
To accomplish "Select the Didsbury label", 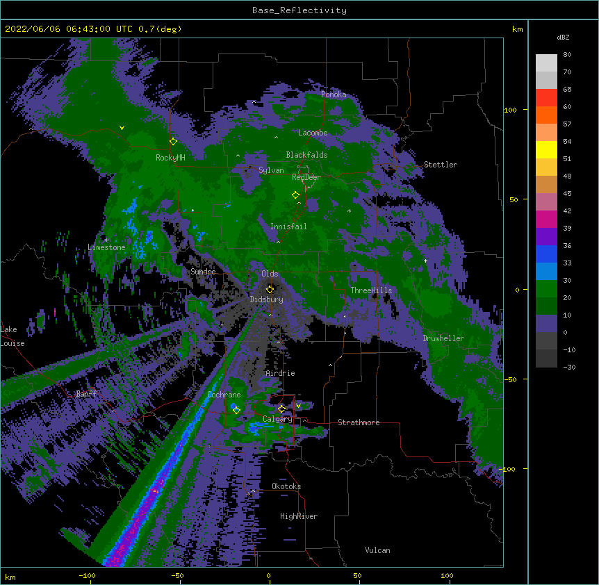I will [266, 299].
